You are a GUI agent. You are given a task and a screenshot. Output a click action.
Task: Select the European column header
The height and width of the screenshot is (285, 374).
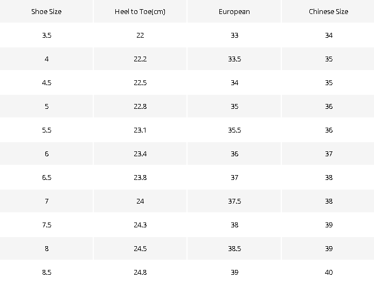(234, 11)
